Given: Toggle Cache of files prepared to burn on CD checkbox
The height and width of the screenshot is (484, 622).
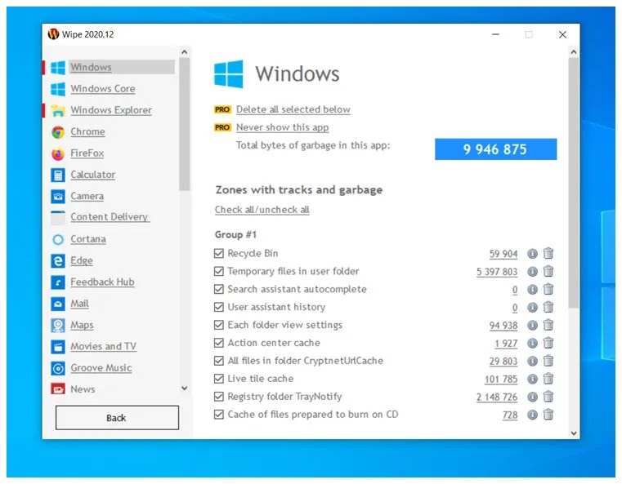Looking at the screenshot, I should (x=218, y=415).
